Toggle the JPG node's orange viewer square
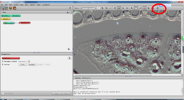 pyautogui.click(x=6, y=23)
